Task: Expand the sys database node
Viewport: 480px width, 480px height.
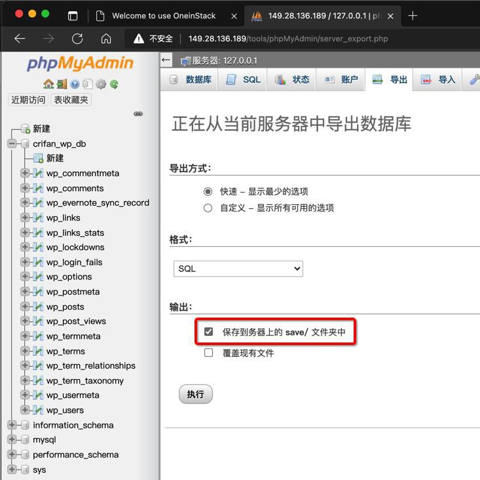Action: [12, 469]
